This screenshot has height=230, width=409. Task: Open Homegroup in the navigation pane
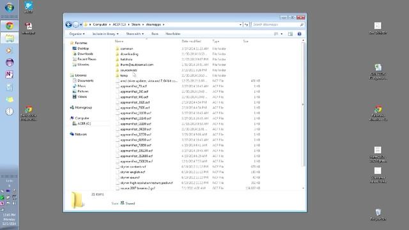click(83, 107)
